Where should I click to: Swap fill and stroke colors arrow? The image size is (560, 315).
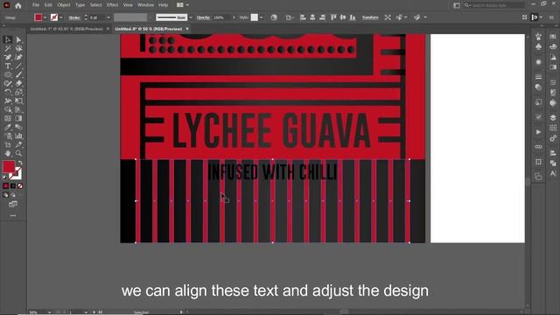click(20, 163)
